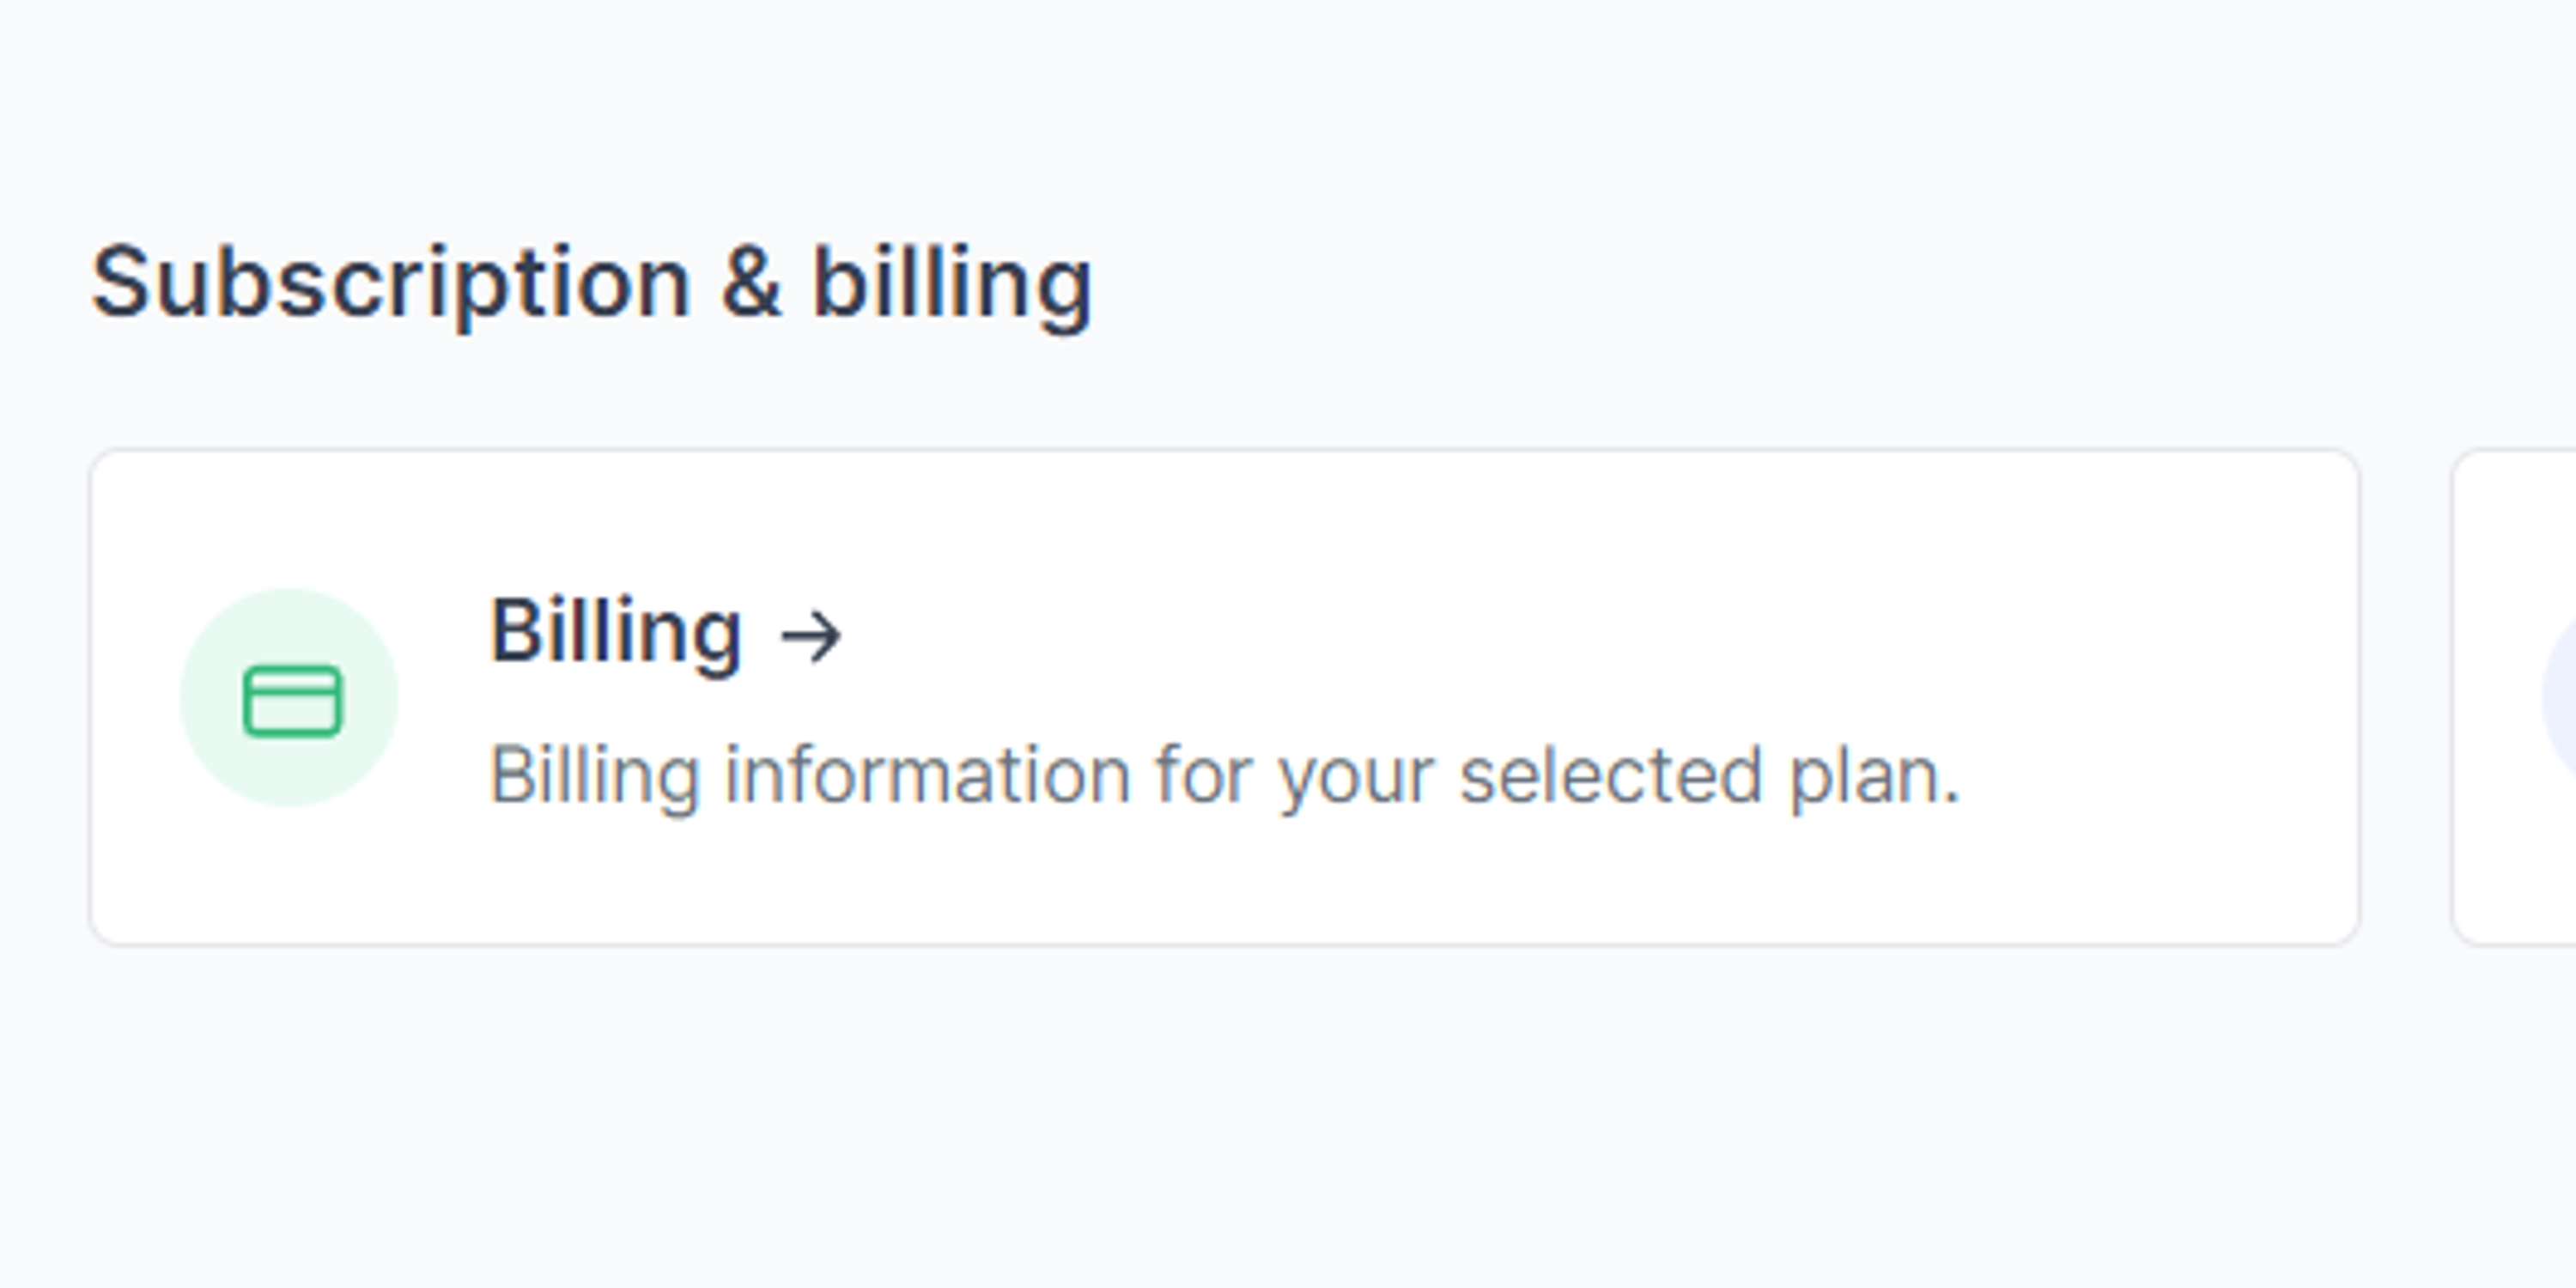
Task: Navigate to Billing by clicking its arrow
Action: tap(815, 634)
